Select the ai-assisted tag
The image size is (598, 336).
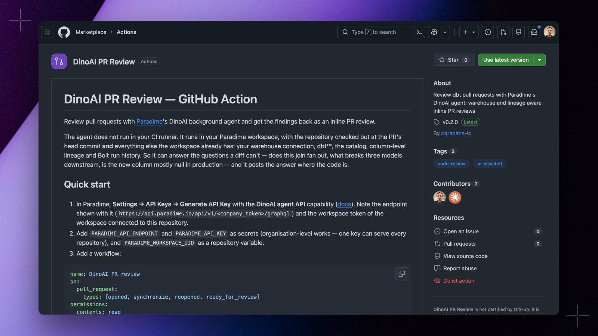point(490,164)
